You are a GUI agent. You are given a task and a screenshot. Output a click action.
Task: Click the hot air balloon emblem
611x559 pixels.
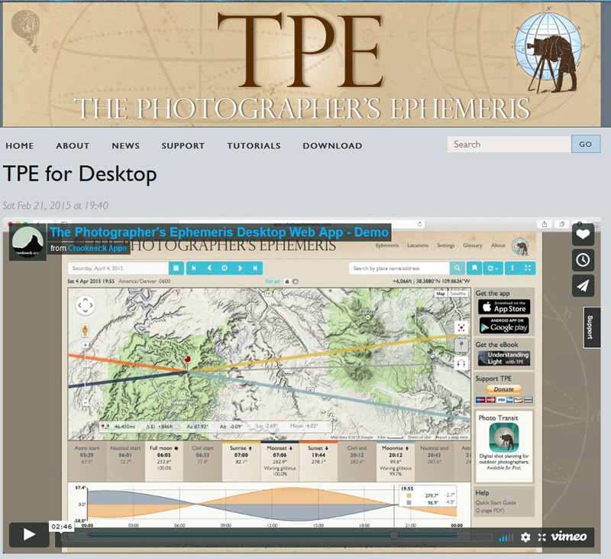point(26,31)
